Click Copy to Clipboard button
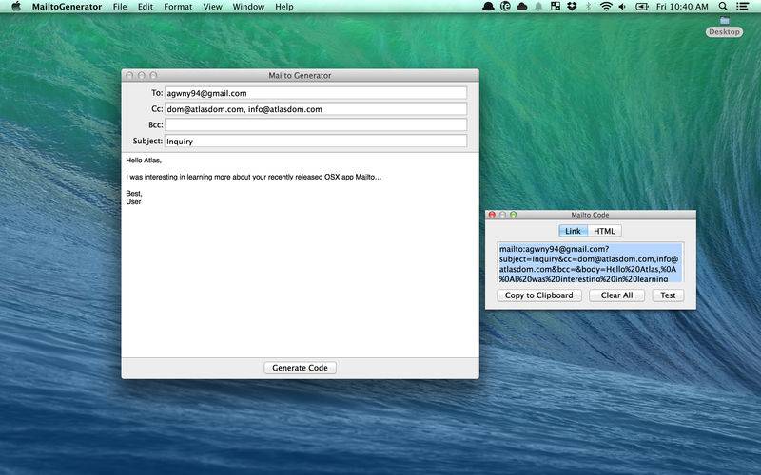The width and height of the screenshot is (761, 475). coord(538,295)
